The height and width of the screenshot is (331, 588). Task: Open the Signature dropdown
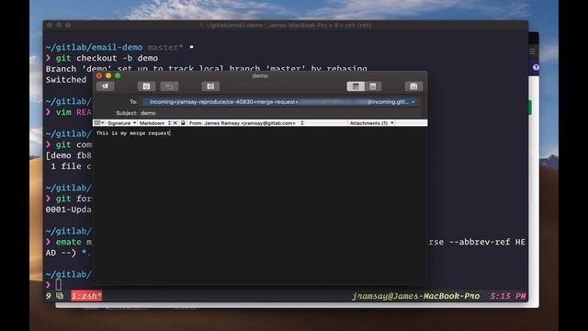(x=121, y=122)
